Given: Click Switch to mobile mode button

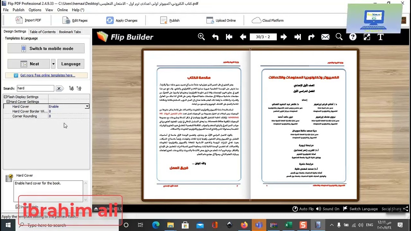Looking at the screenshot, I should (x=46, y=48).
